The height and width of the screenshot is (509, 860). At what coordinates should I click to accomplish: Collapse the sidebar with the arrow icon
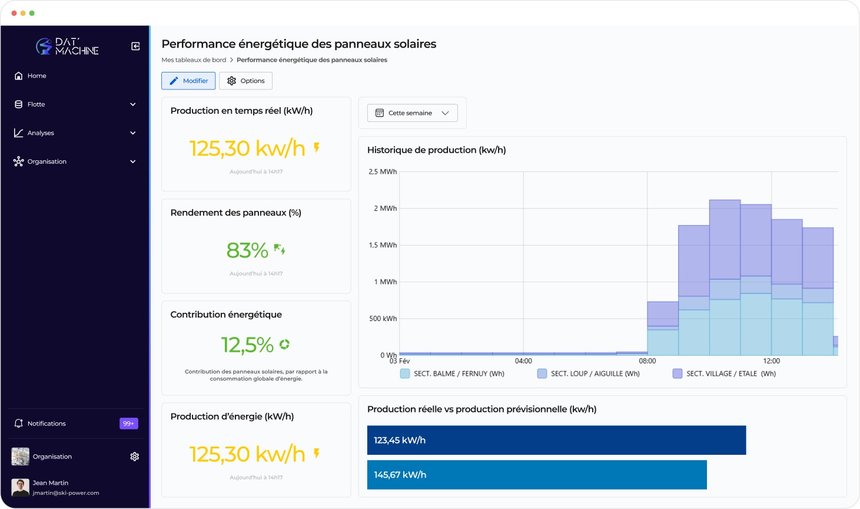[135, 46]
